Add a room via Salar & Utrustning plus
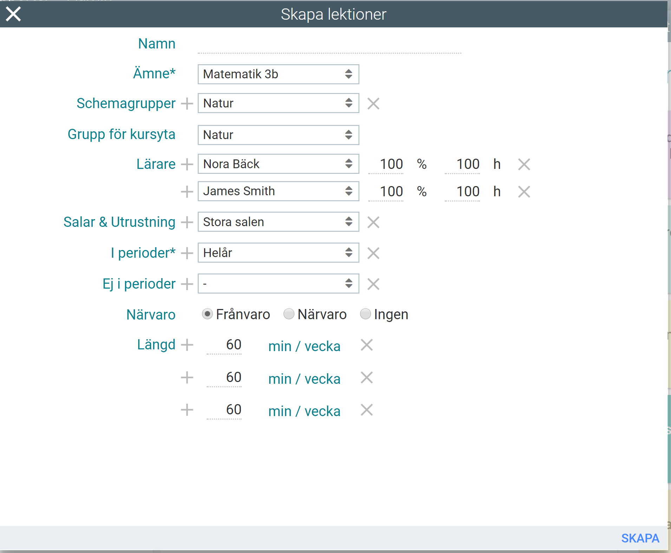Image resolution: width=671 pixels, height=553 pixels. point(187,222)
